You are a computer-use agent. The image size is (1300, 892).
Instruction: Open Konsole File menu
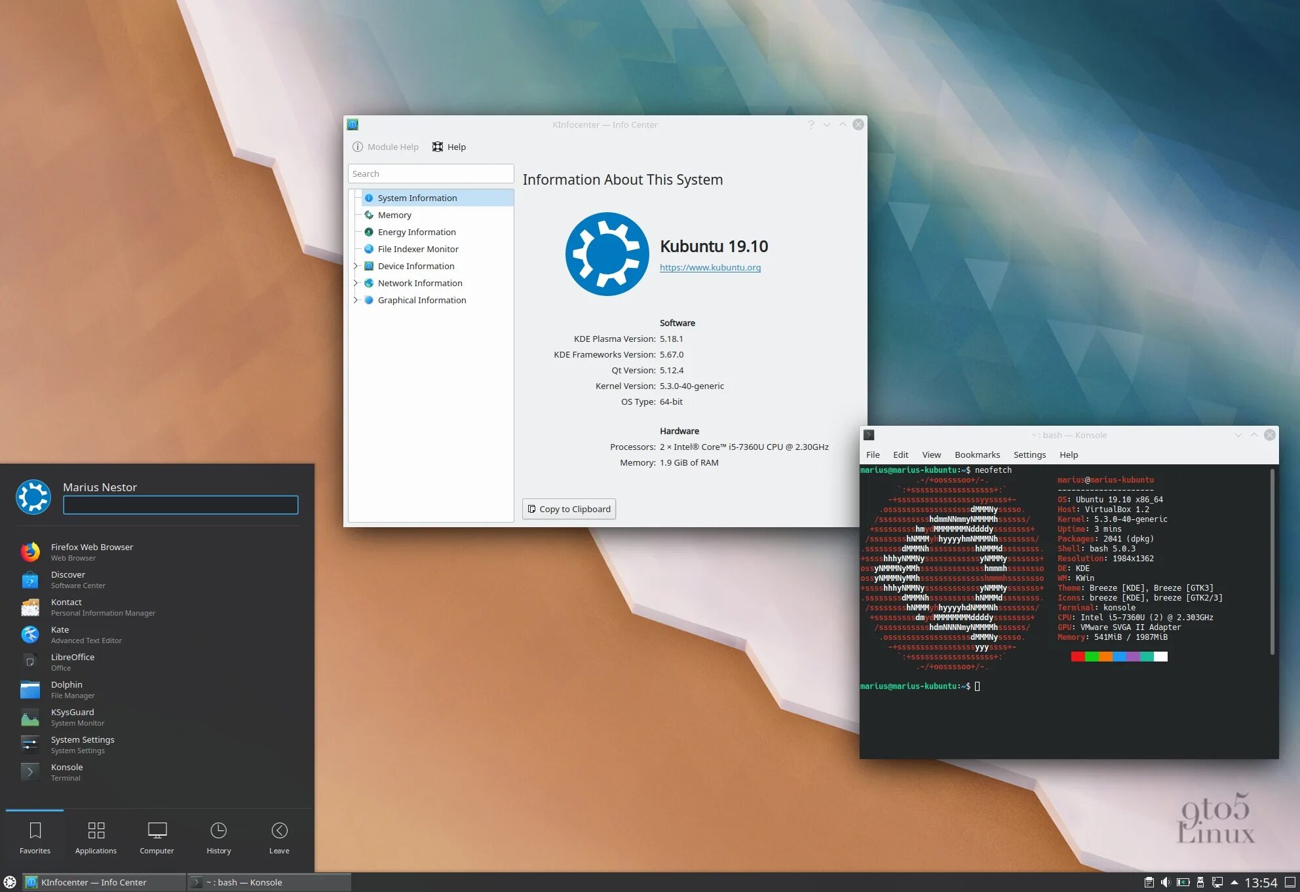[x=873, y=455]
